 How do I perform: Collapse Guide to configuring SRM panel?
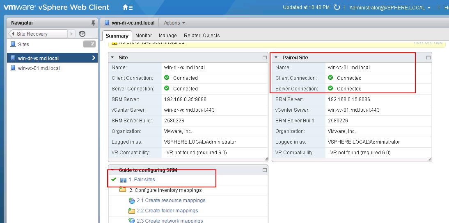(112, 170)
